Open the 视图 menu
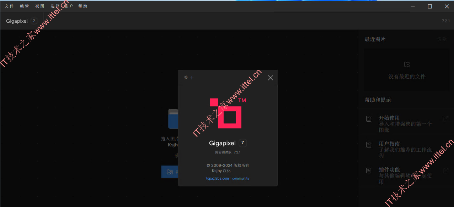The width and height of the screenshot is (454, 207). click(40, 6)
